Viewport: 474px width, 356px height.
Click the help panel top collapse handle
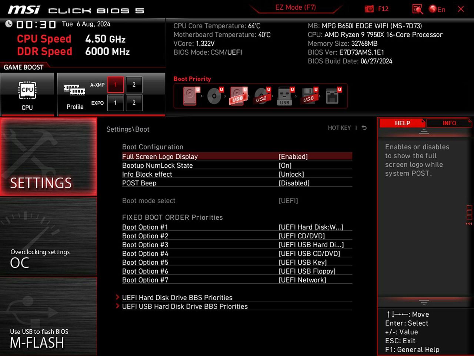pyautogui.click(x=424, y=132)
